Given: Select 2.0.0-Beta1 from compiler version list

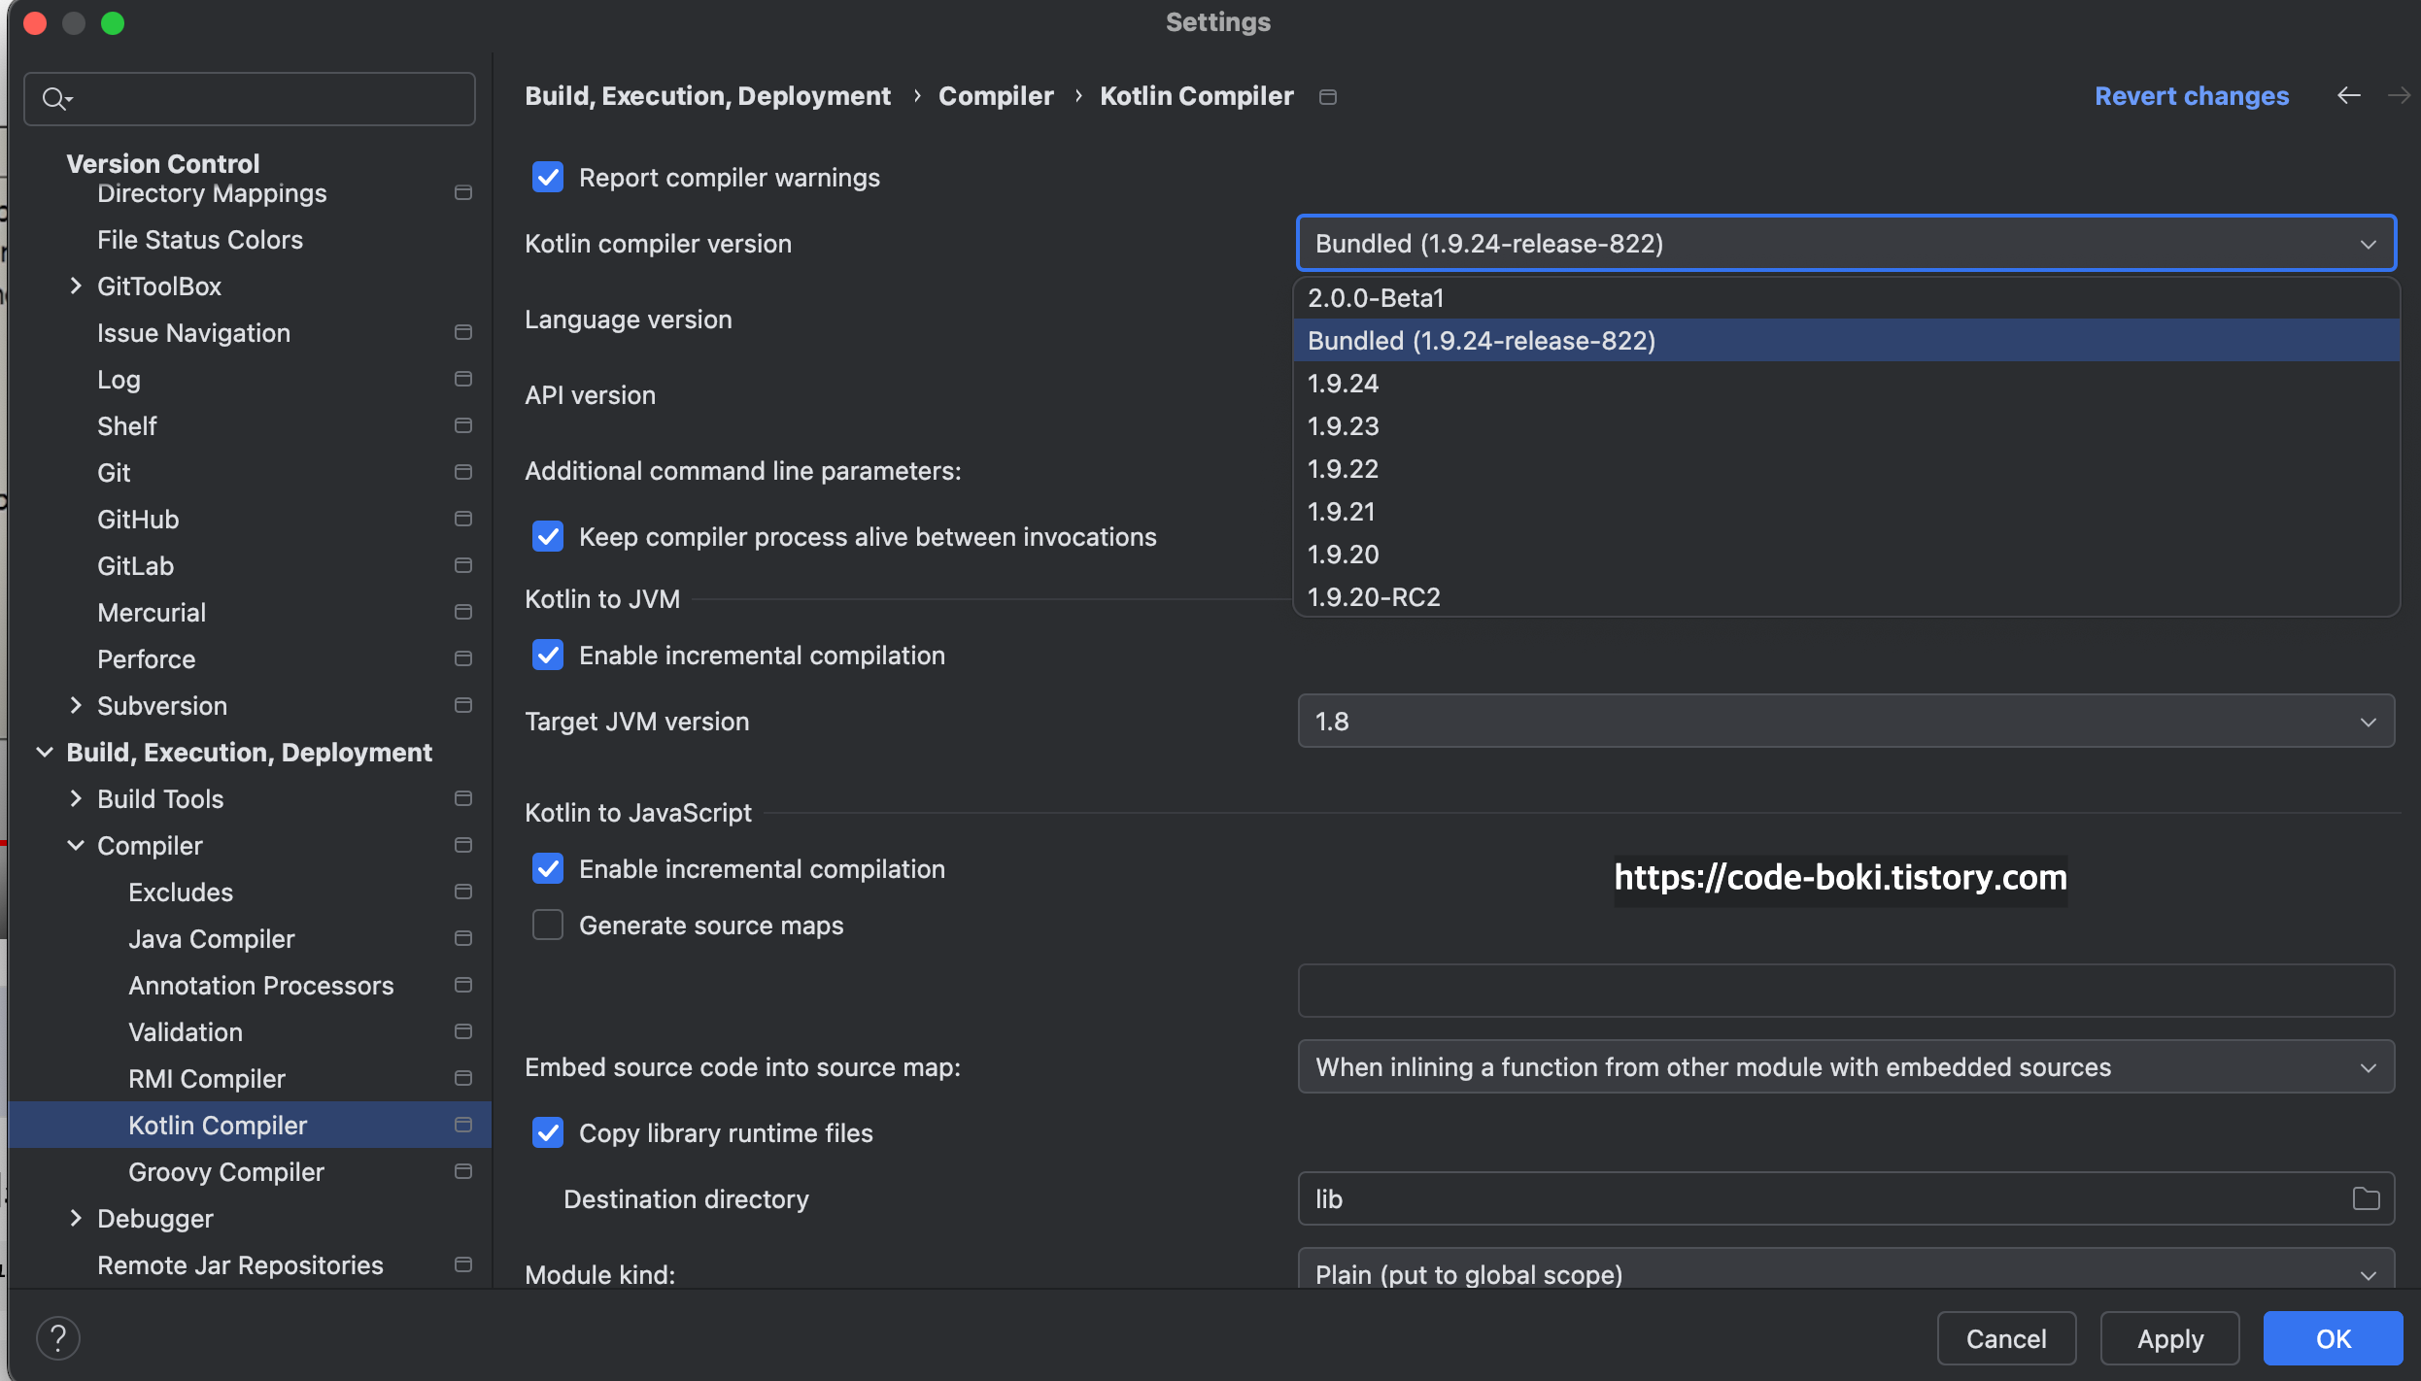Looking at the screenshot, I should [x=1376, y=298].
